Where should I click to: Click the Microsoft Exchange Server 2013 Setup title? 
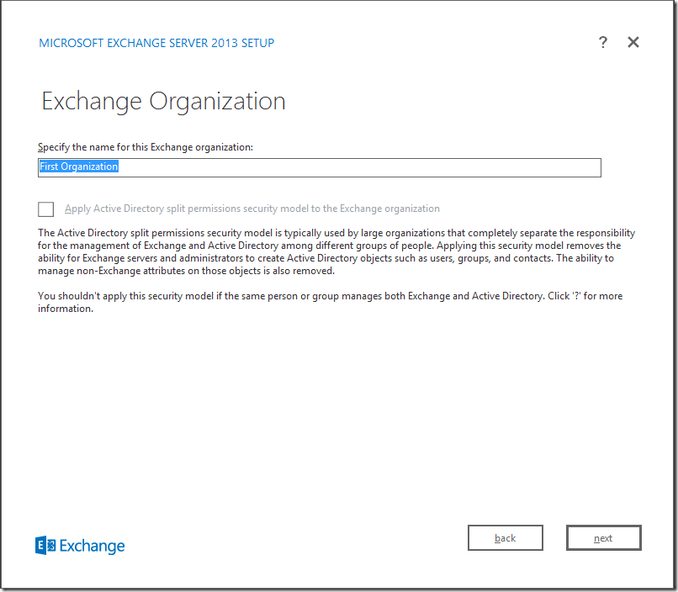point(156,43)
